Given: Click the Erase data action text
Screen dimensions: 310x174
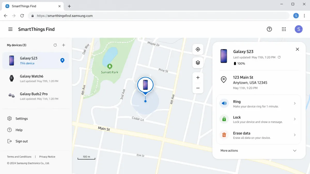Looking at the screenshot, I should [x=242, y=133].
